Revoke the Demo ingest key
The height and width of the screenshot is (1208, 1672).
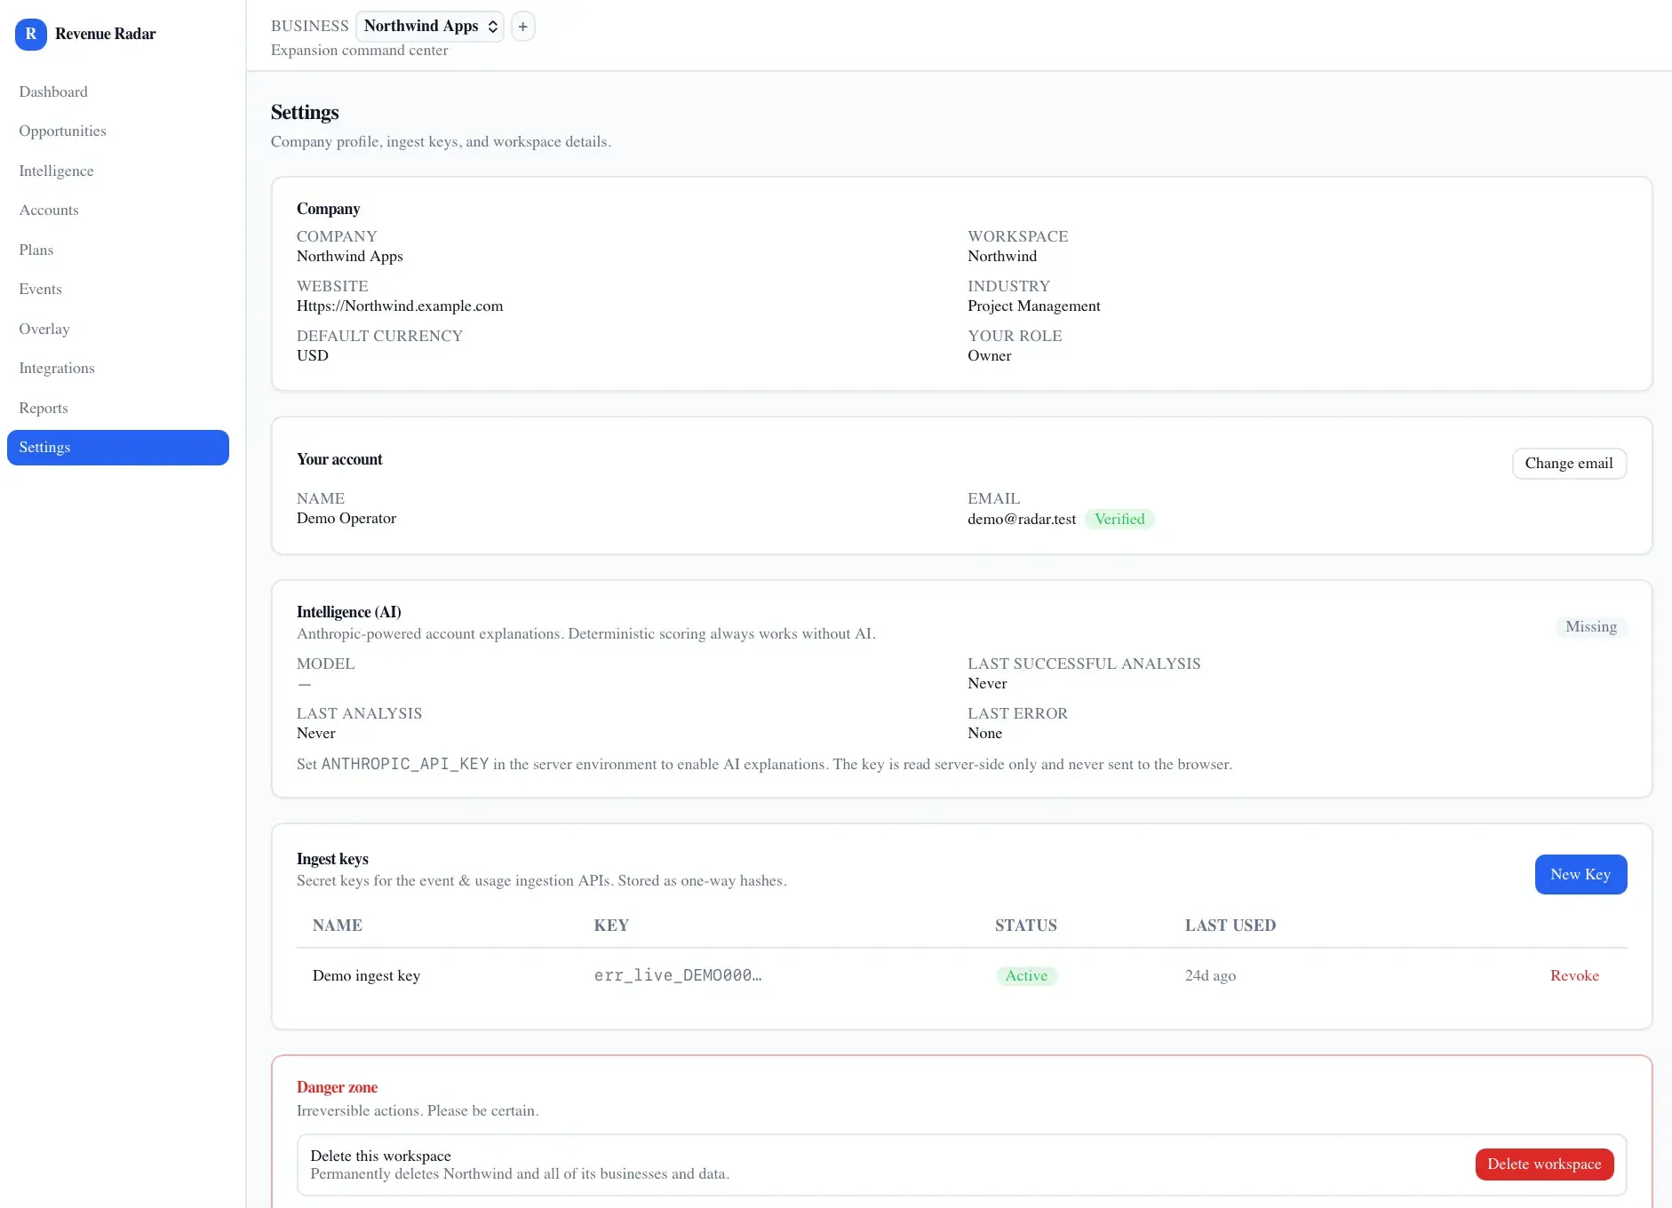pyautogui.click(x=1574, y=975)
